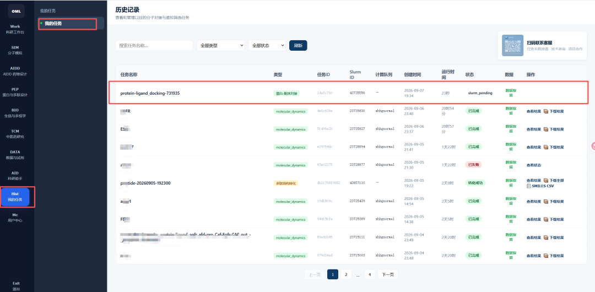Open Me 用户中心 section
The image size is (595, 292).
click(x=15, y=218)
